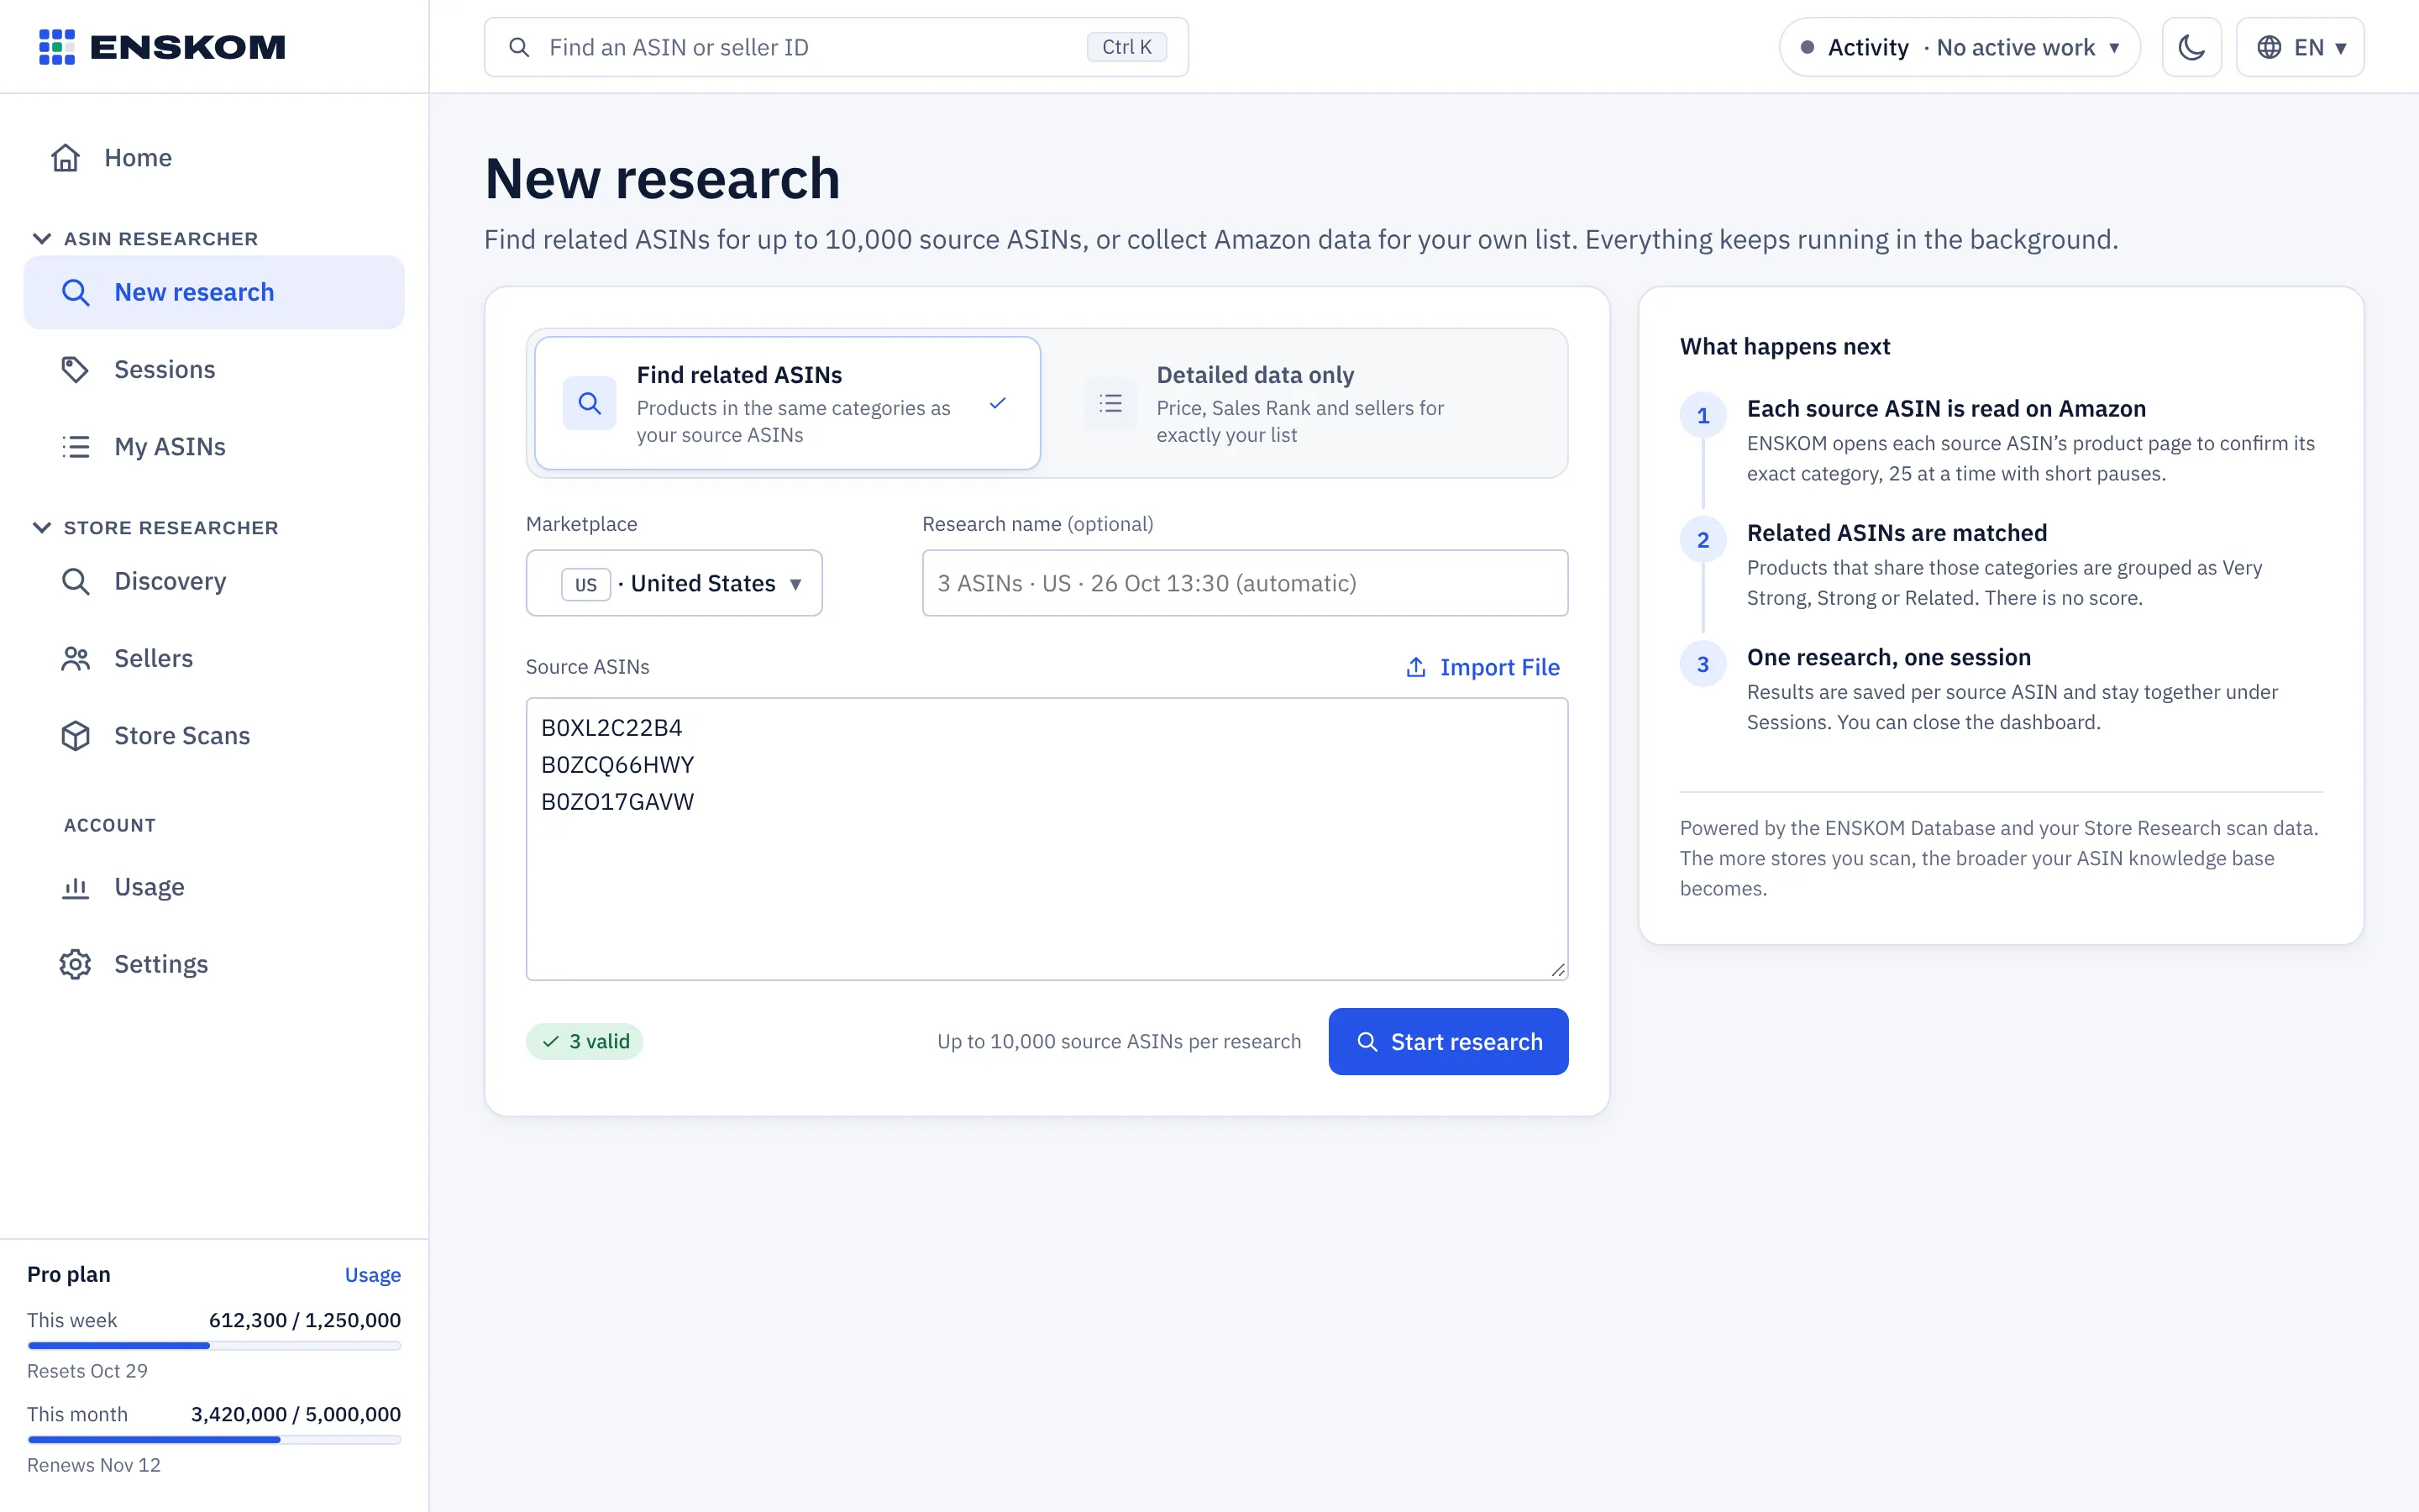Screen dimensions: 2419x1512
Task: Click the Ctrl K shortcut badge
Action: click(1126, 47)
